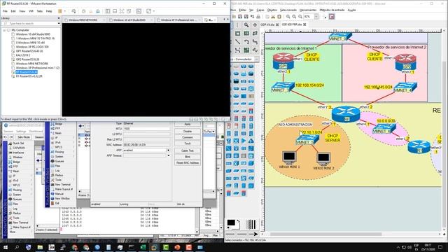
Task: Click the Dia save diagram icon
Action: coord(240,17)
